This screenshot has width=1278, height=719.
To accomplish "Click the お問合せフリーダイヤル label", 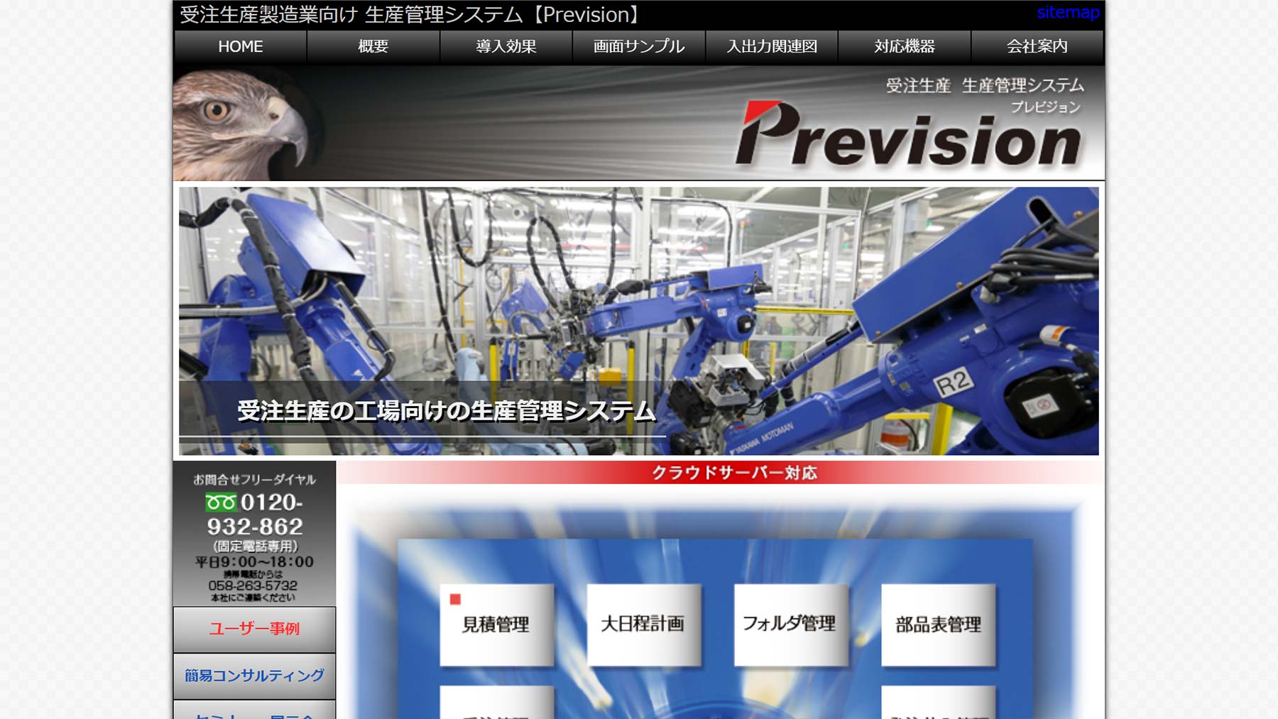I will coord(254,480).
